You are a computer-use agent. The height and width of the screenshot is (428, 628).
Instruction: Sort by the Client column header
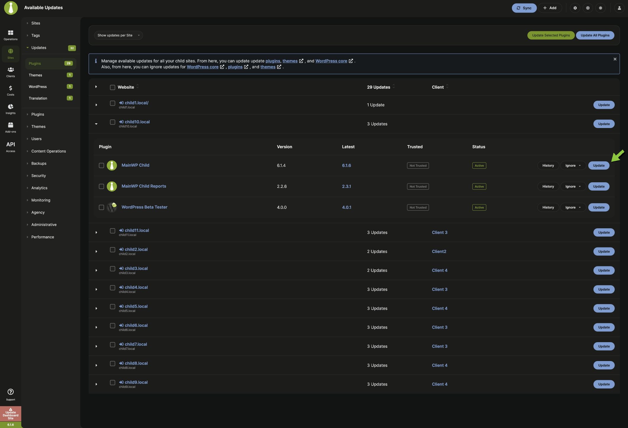tap(440, 87)
